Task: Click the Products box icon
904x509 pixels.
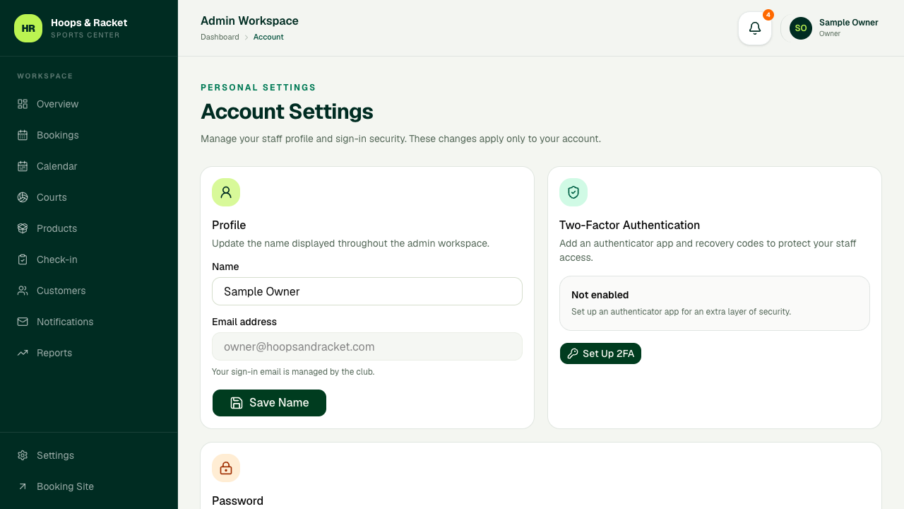Action: pos(23,228)
